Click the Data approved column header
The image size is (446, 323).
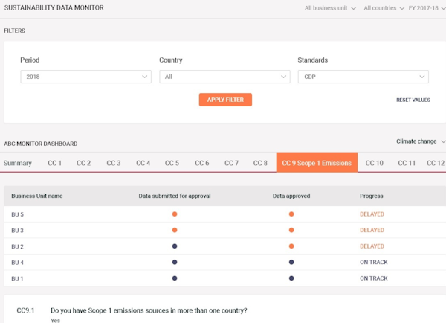click(291, 196)
